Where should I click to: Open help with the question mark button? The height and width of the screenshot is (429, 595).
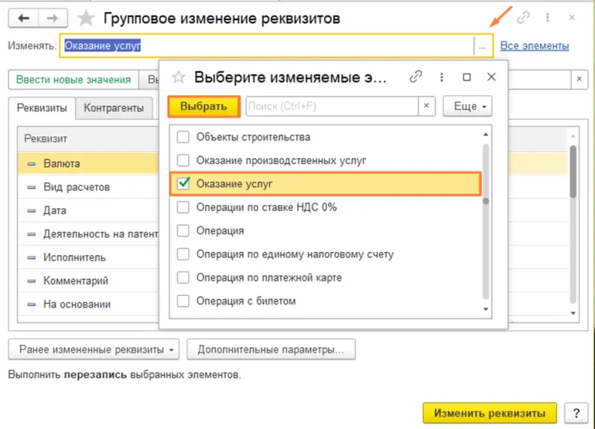[578, 413]
